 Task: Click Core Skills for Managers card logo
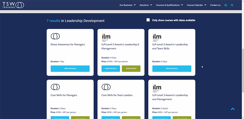point(55,87)
